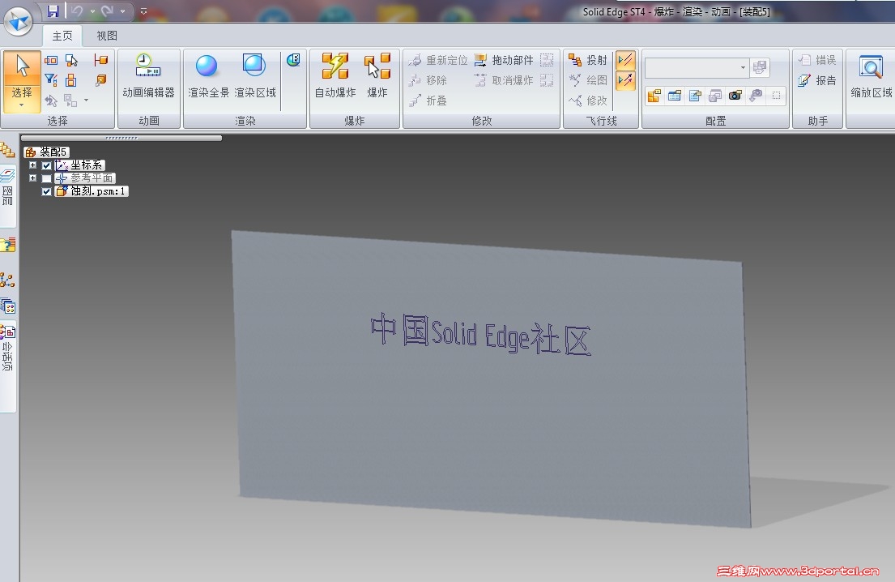Toggle the upper flow line display button
Screen dimensions: 895x582
[625, 60]
